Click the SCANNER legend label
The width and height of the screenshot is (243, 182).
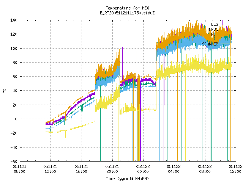coord(210,44)
